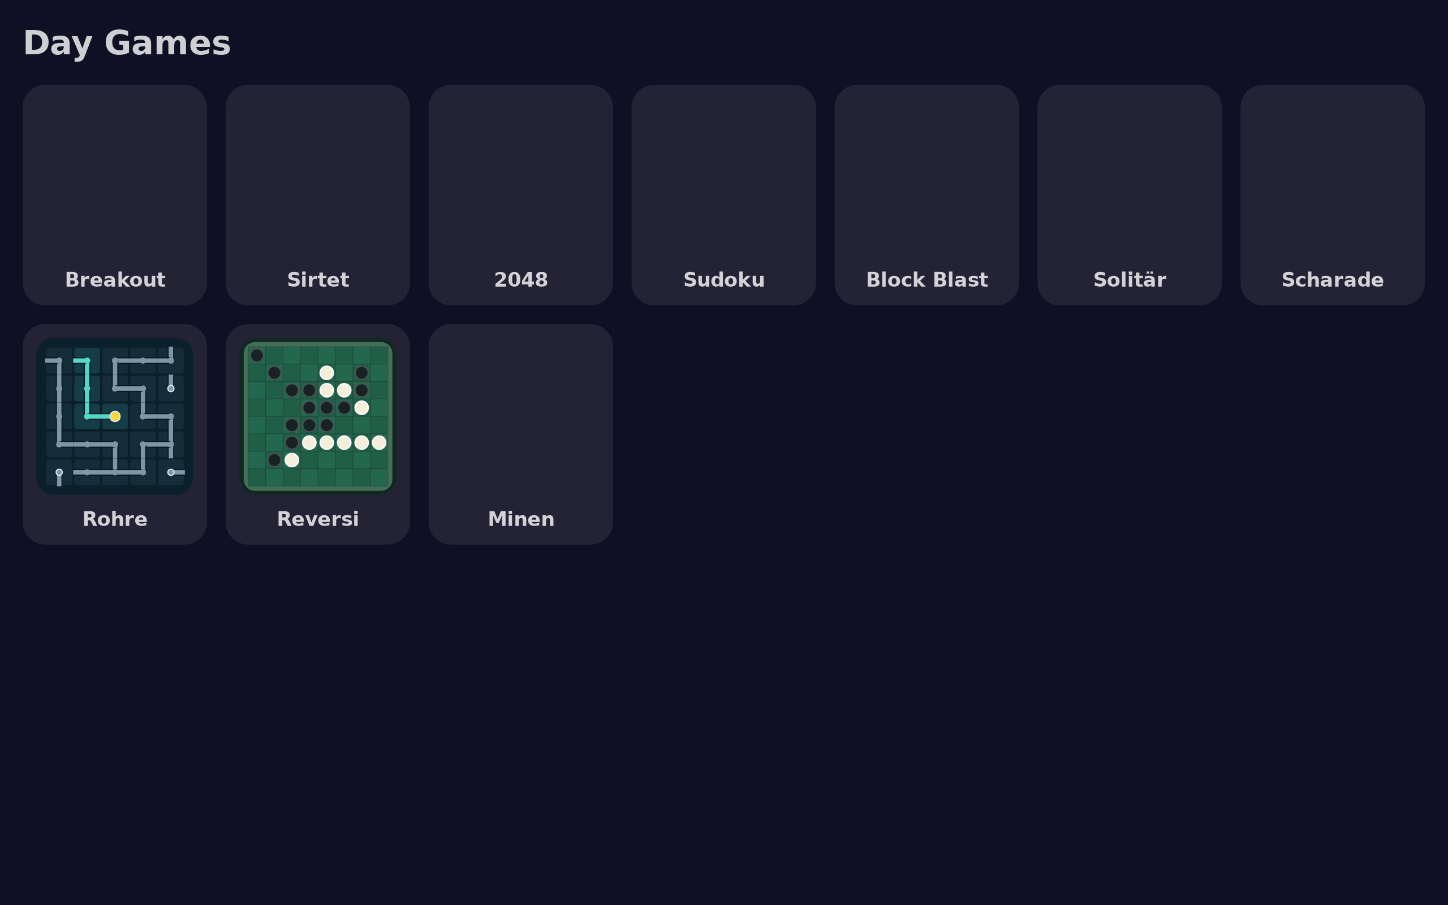Select the Block Blast game card

coord(926,195)
